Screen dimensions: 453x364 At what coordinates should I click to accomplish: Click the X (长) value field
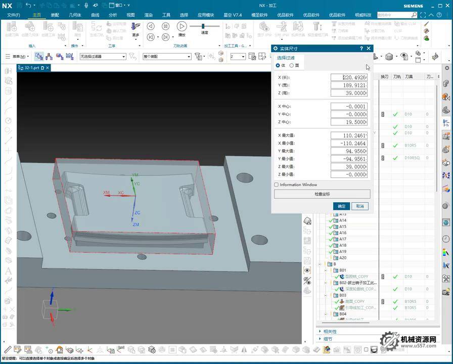[348, 77]
